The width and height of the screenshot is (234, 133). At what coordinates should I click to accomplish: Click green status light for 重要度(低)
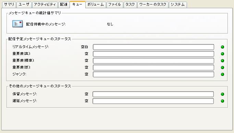(x=222, y=67)
